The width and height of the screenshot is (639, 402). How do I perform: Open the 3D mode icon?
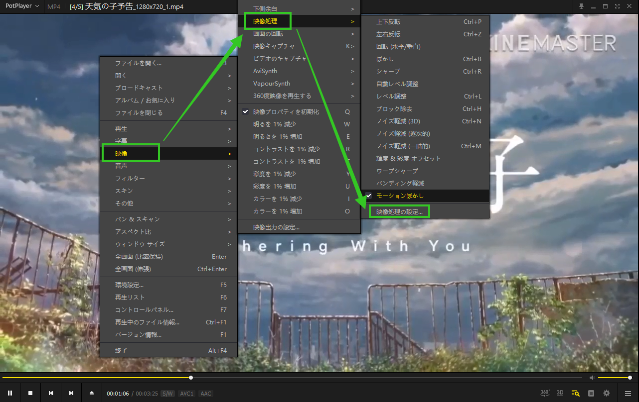pyautogui.click(x=560, y=393)
